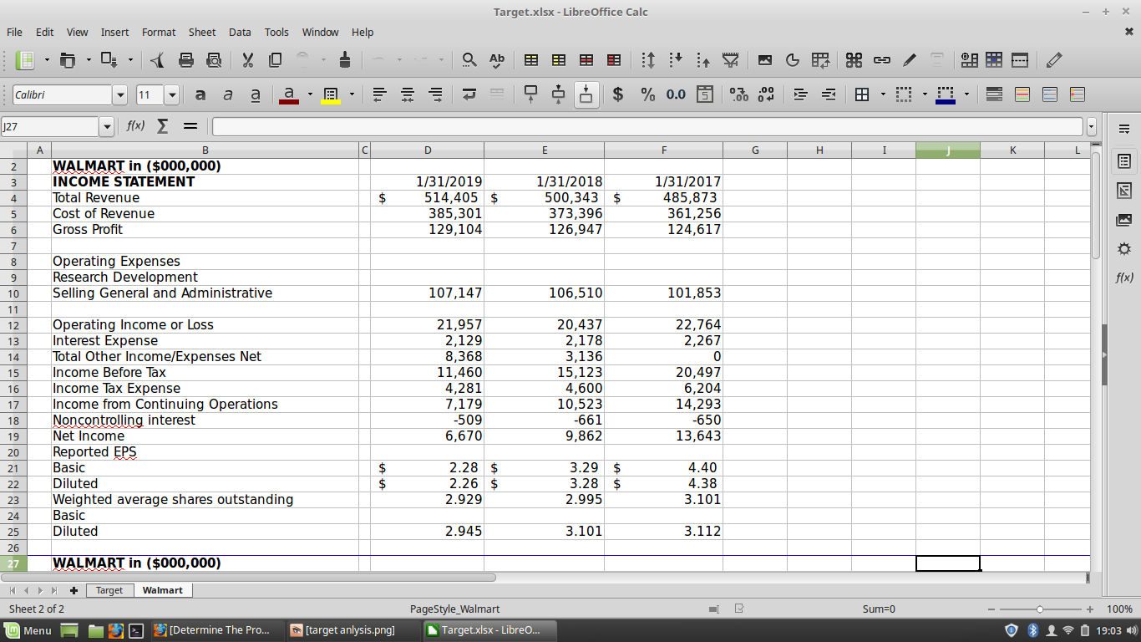Expand Background Color dropdown arrow

(x=352, y=94)
